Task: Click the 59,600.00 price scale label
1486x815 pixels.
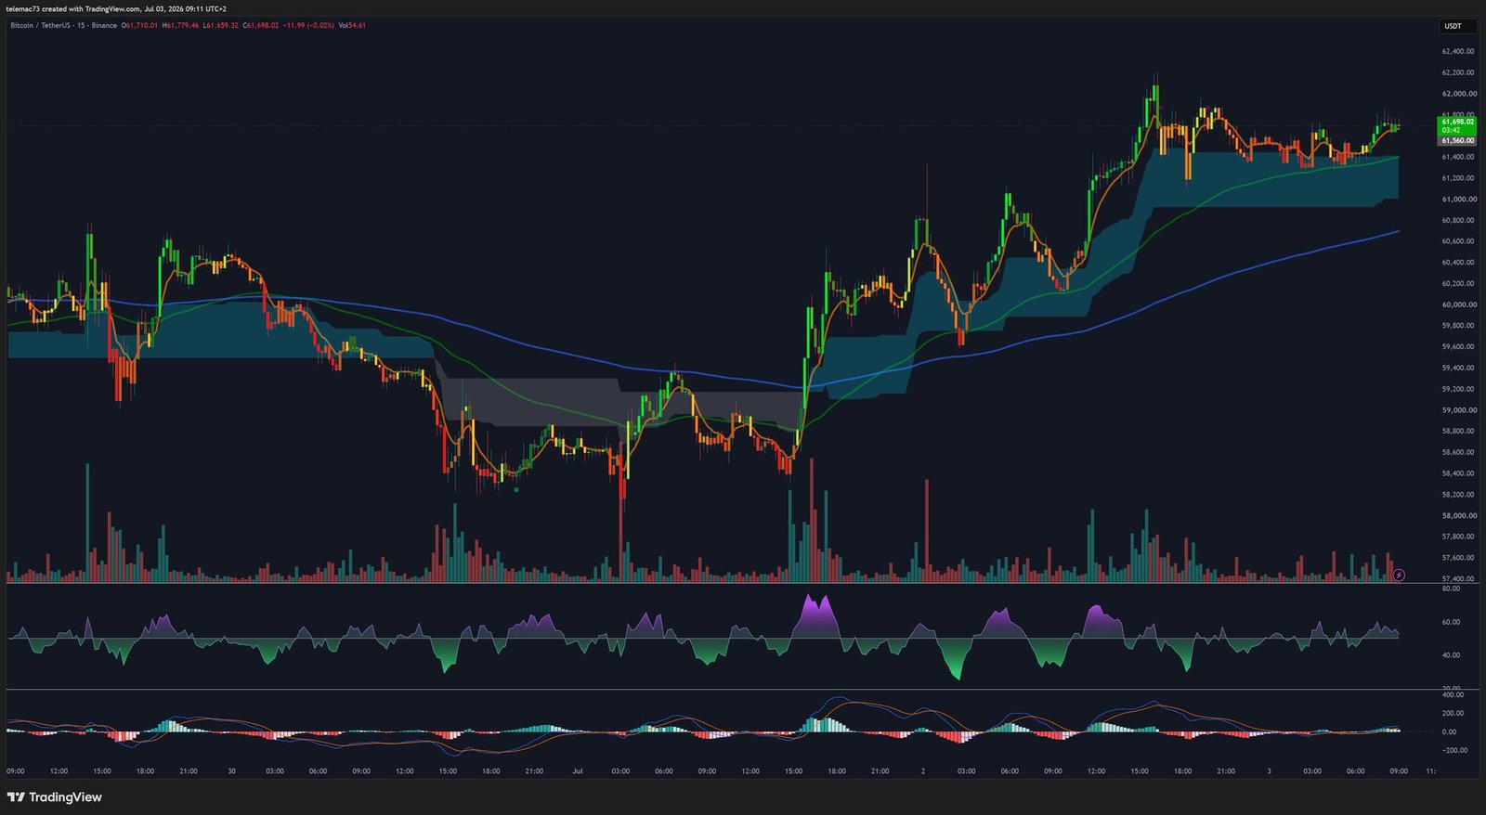Action: click(x=1457, y=347)
